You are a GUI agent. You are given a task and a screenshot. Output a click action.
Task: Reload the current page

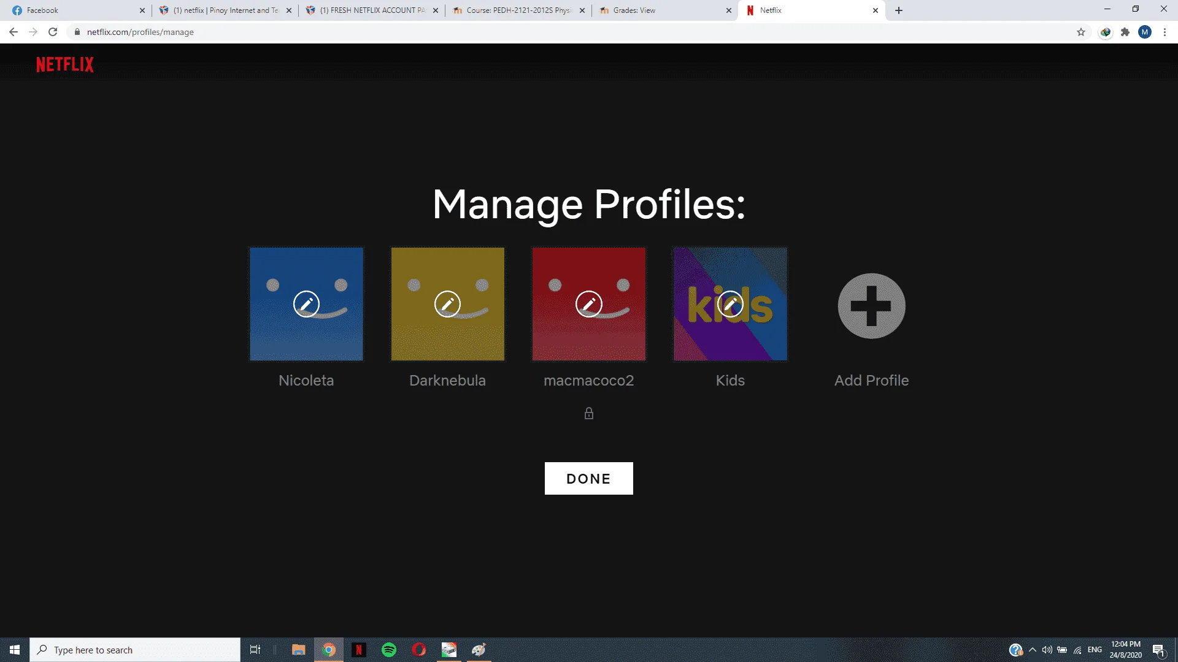pyautogui.click(x=53, y=32)
